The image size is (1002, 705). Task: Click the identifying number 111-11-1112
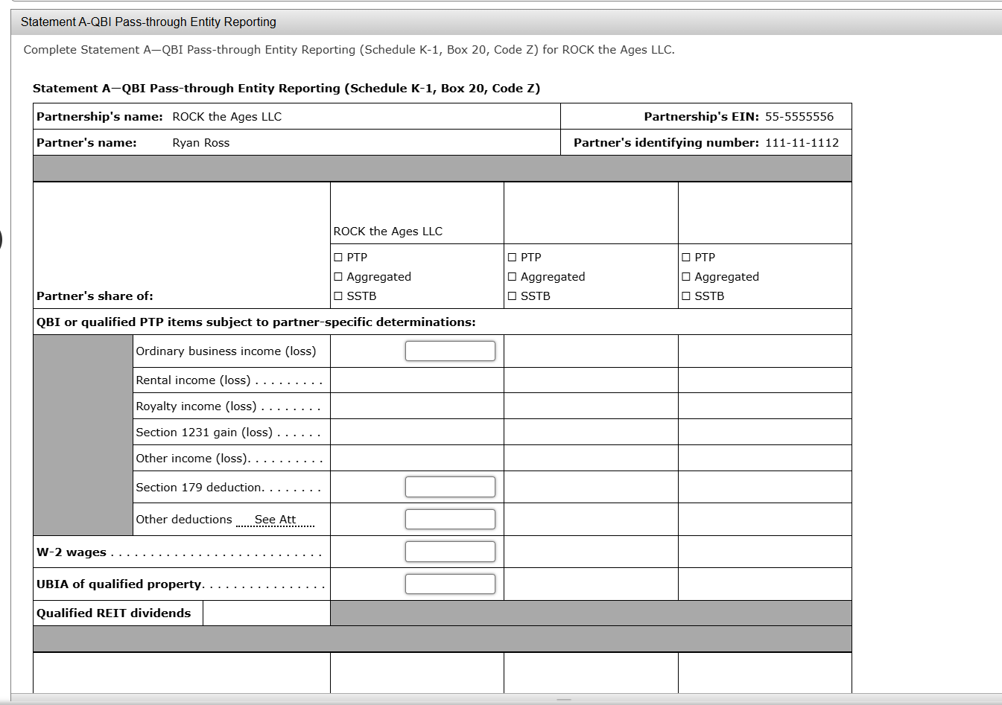tap(802, 143)
